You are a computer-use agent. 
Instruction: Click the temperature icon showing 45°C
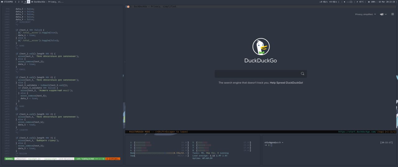(x=357, y=2)
